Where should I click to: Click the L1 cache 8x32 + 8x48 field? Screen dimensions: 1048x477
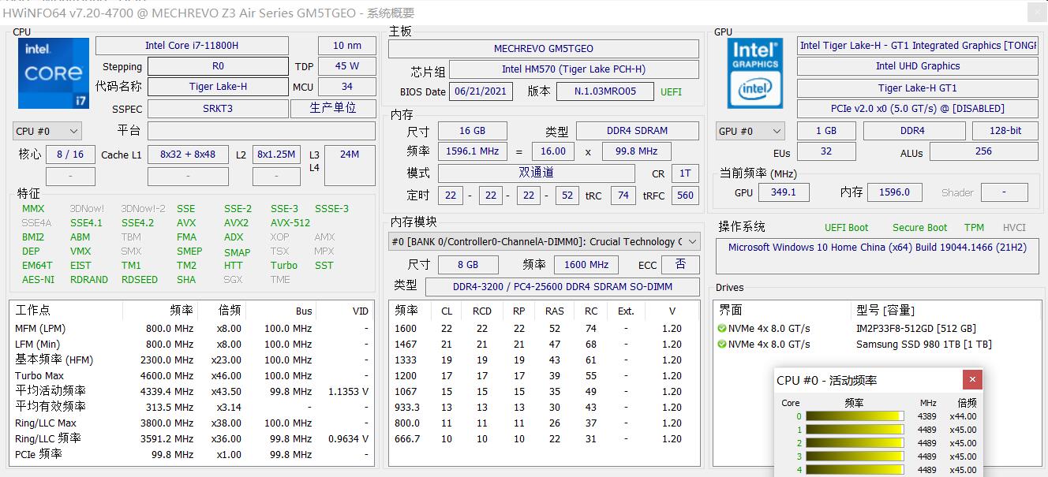coord(188,155)
